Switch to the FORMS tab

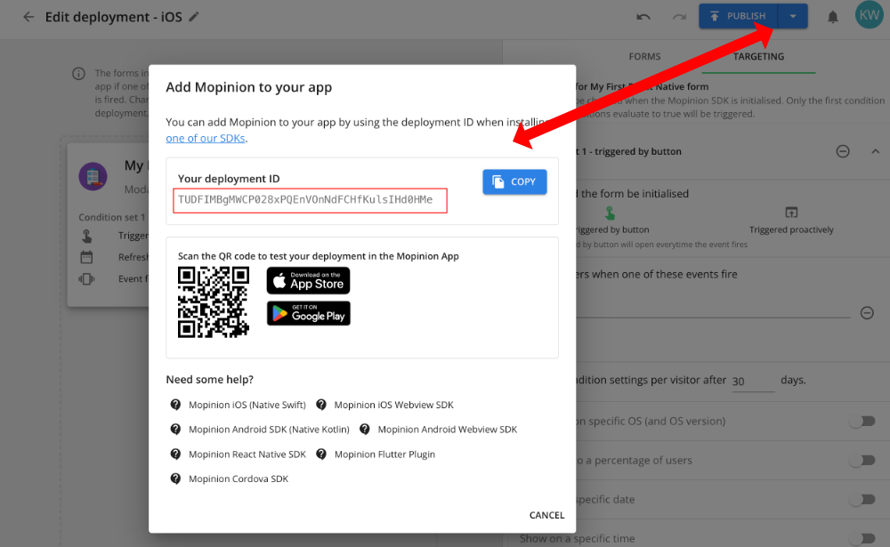(644, 55)
